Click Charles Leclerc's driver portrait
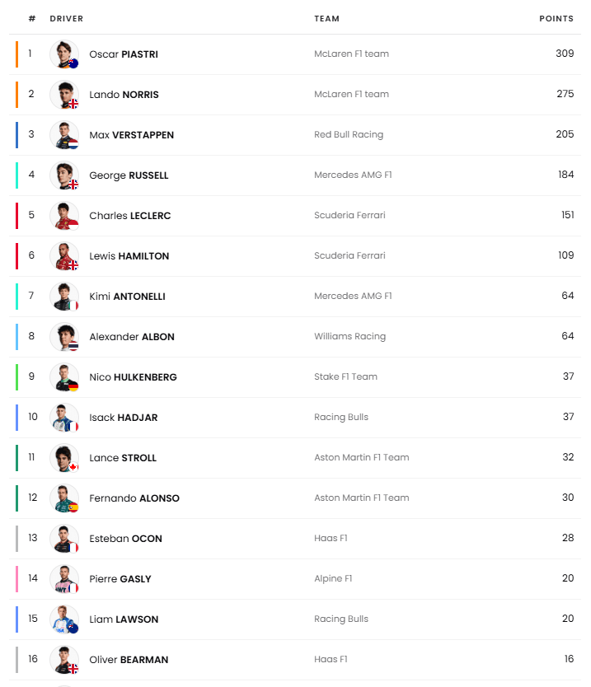Viewport: 591px width, 687px height. click(64, 216)
